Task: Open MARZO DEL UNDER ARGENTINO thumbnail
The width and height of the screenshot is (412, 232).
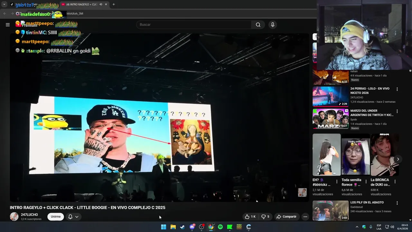Action: tap(331, 119)
